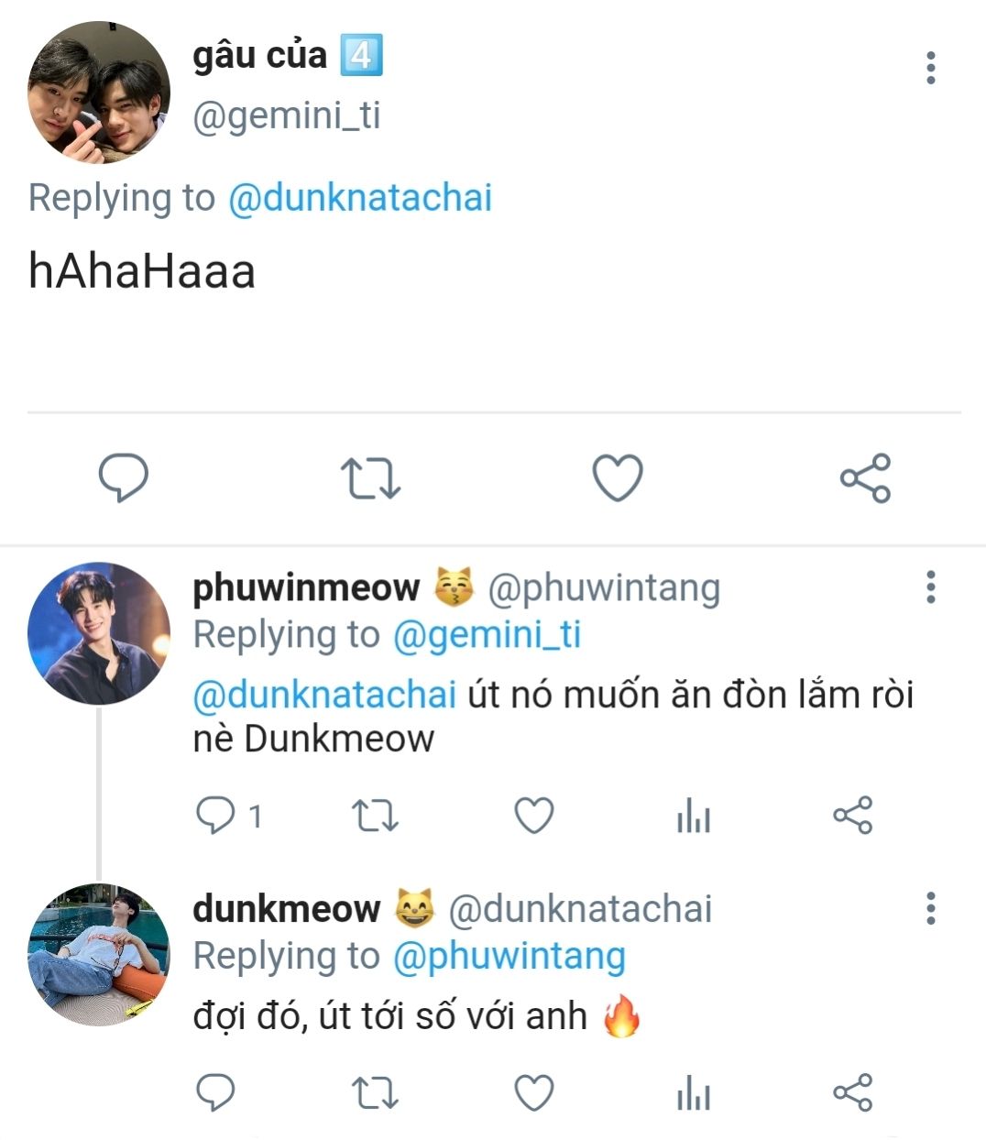Retweet the hAhaHaaa tweet by gâu của
986x1140 pixels.
(370, 478)
